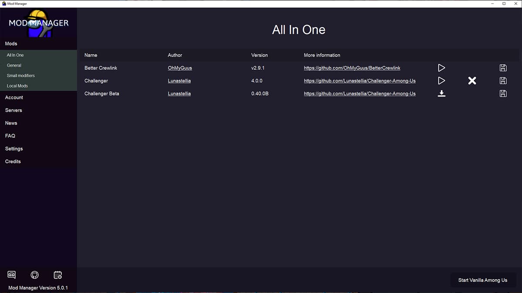
Task: Click the calendar schedule icon at bottom left
Action: pyautogui.click(x=58, y=275)
